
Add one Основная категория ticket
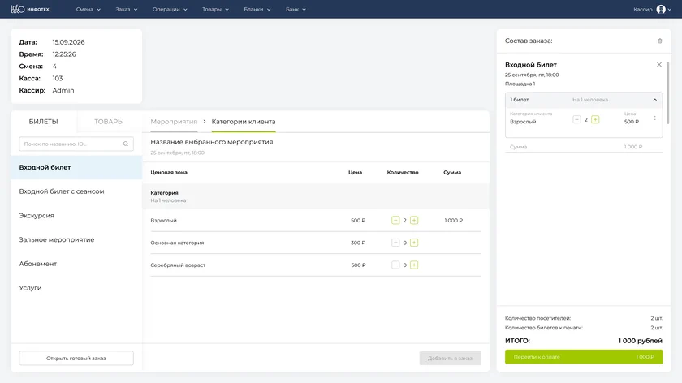414,243
